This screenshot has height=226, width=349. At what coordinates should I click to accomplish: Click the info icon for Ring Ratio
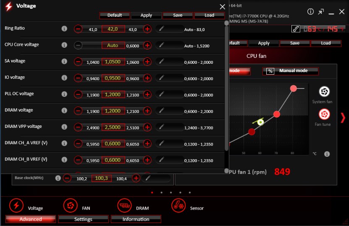[64, 29]
